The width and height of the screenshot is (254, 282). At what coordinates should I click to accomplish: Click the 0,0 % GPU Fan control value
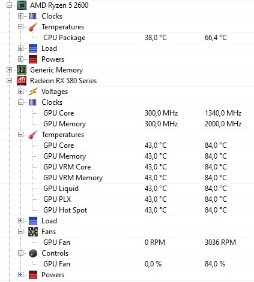[x=153, y=264]
